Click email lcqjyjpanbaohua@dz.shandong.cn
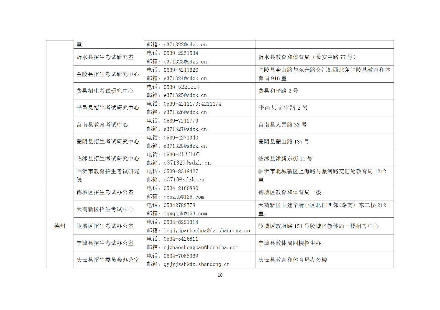Viewport: 440px width, 310px height. (x=207, y=230)
